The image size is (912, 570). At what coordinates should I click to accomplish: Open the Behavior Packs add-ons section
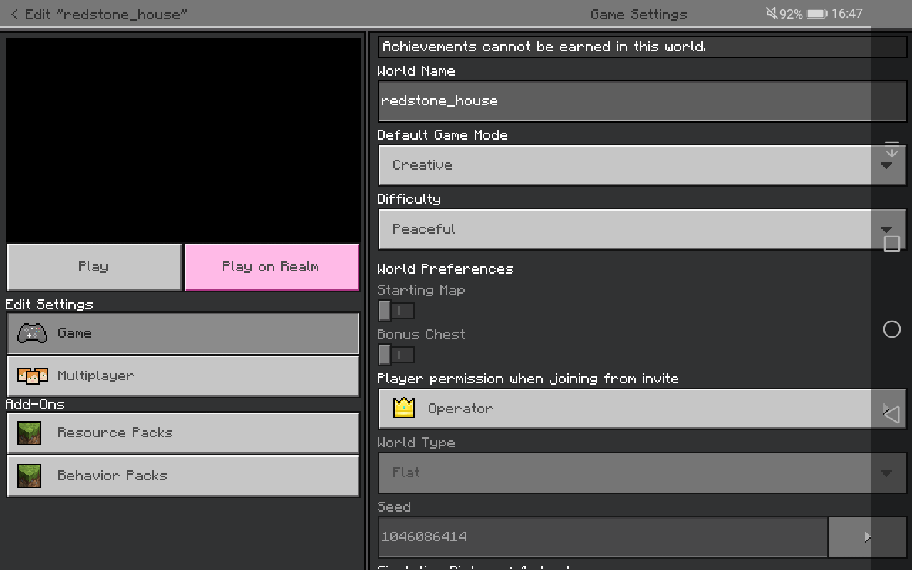[183, 476]
